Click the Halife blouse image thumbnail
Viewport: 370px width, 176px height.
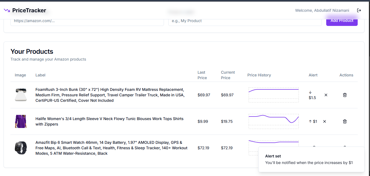(x=21, y=121)
